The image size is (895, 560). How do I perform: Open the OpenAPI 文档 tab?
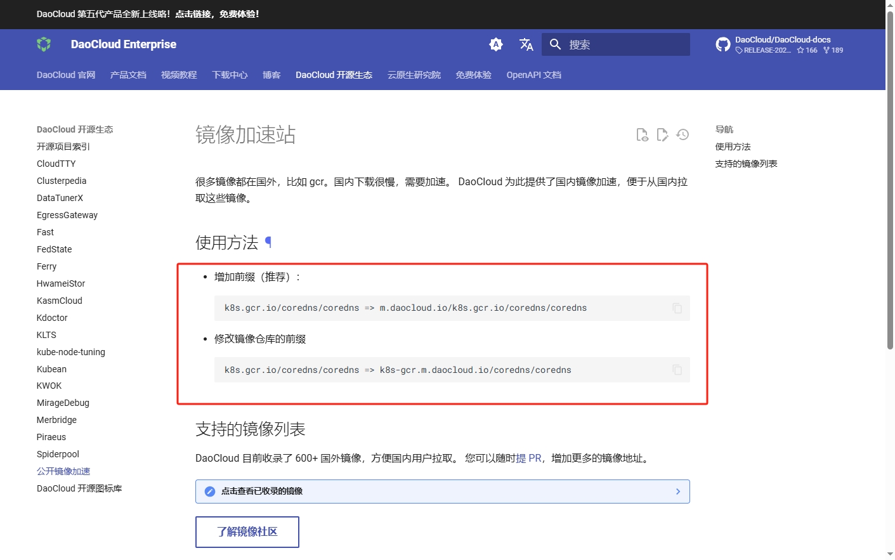point(533,75)
